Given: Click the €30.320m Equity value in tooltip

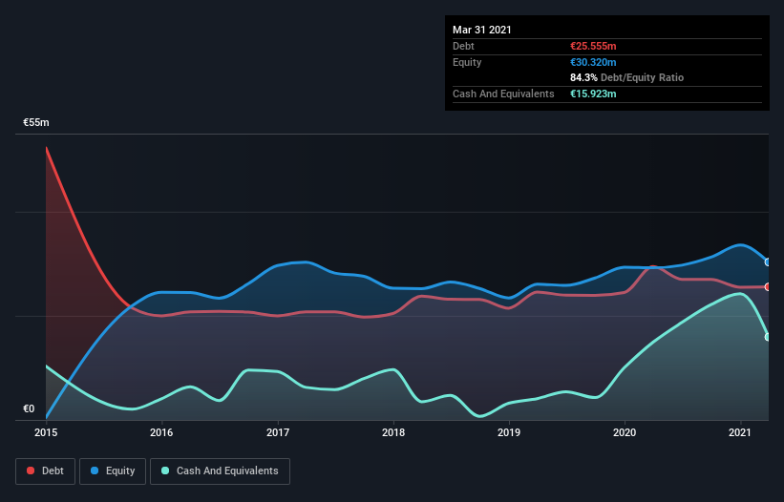Looking at the screenshot, I should 593,62.
